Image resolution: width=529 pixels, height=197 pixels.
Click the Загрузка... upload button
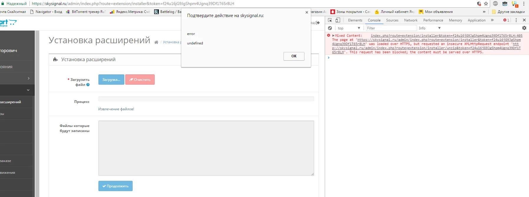pos(111,79)
